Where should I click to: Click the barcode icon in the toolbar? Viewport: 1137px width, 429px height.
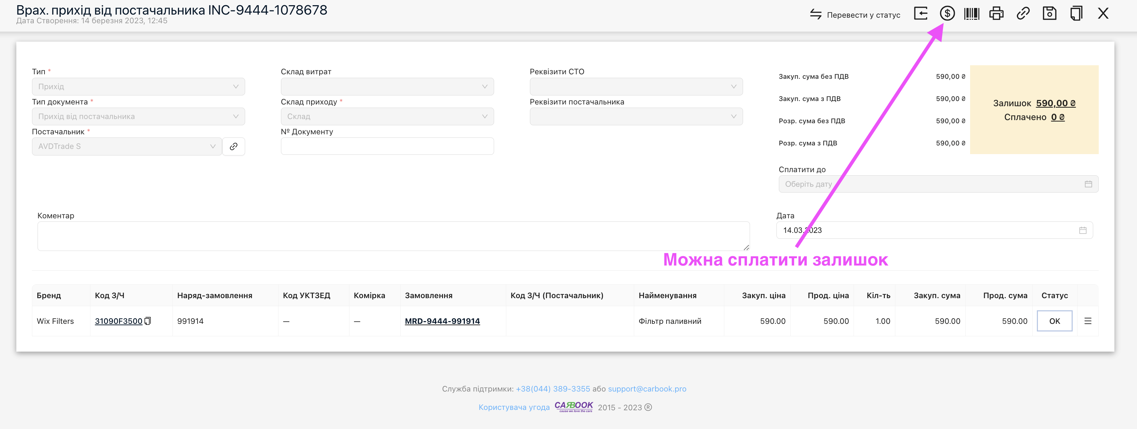(971, 14)
